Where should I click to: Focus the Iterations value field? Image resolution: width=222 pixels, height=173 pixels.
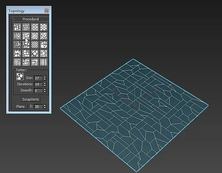pyautogui.click(x=38, y=84)
